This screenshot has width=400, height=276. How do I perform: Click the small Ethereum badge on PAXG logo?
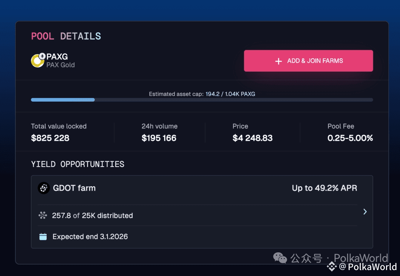42,56
